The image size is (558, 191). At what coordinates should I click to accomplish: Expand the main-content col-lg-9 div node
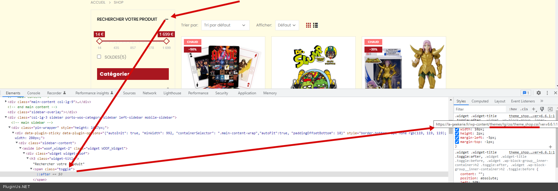[x=6, y=102]
